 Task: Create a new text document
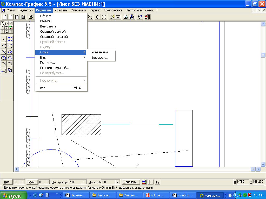tap(17, 17)
